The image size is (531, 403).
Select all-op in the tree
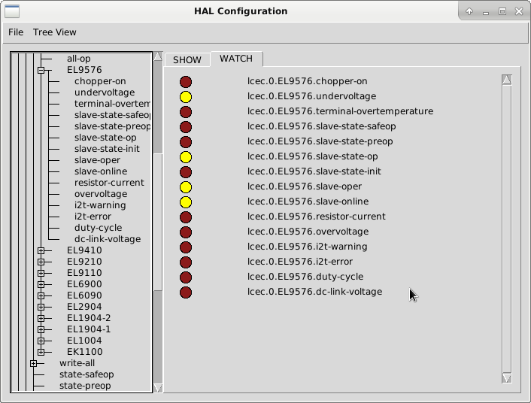(78, 59)
